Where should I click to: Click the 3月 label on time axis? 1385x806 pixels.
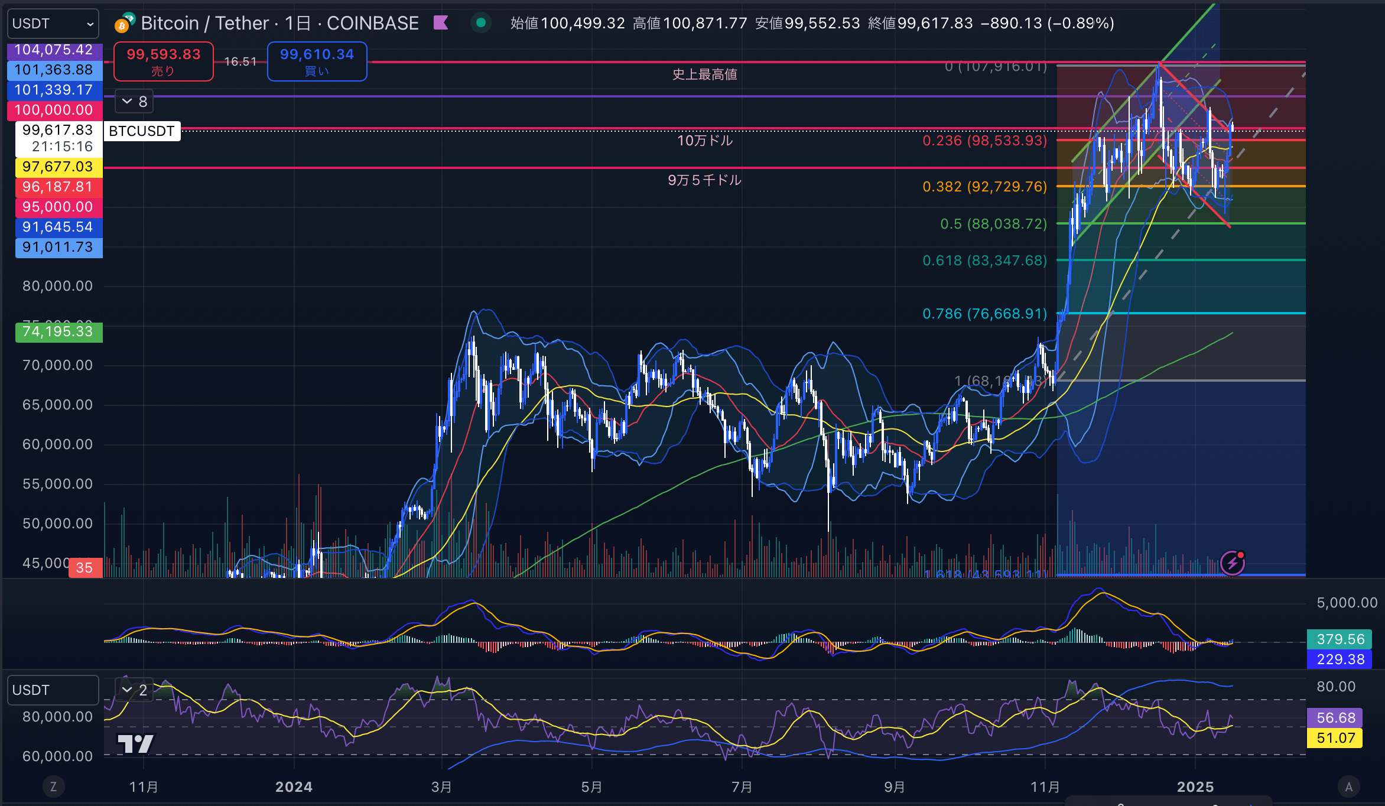coord(441,787)
